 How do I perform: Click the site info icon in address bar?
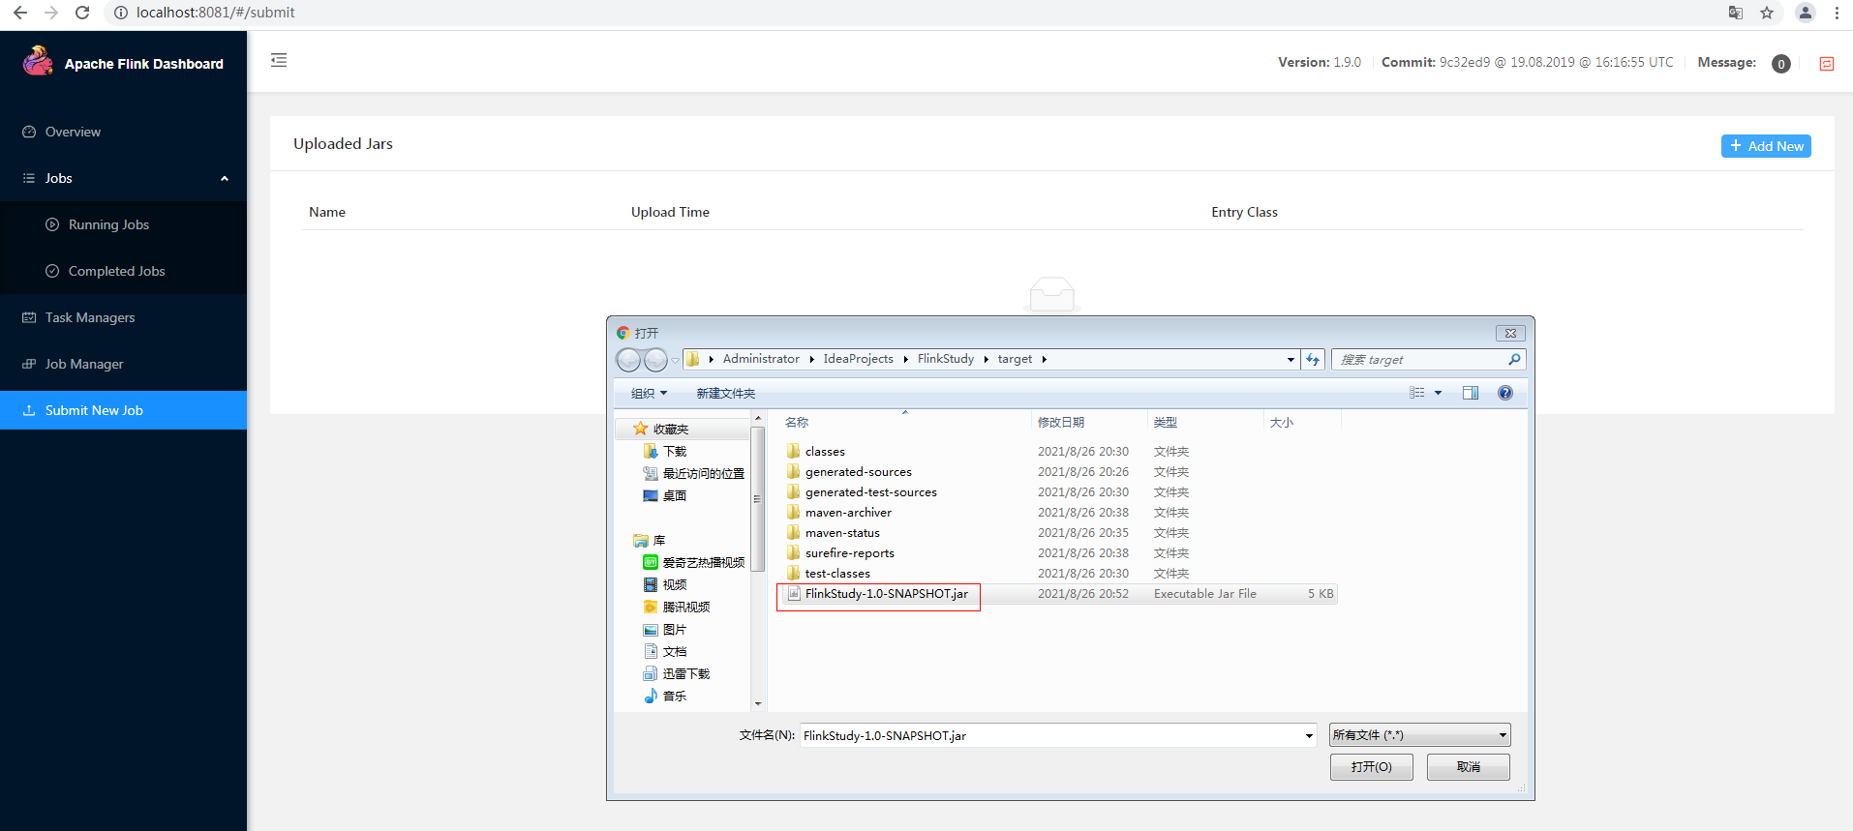[120, 13]
